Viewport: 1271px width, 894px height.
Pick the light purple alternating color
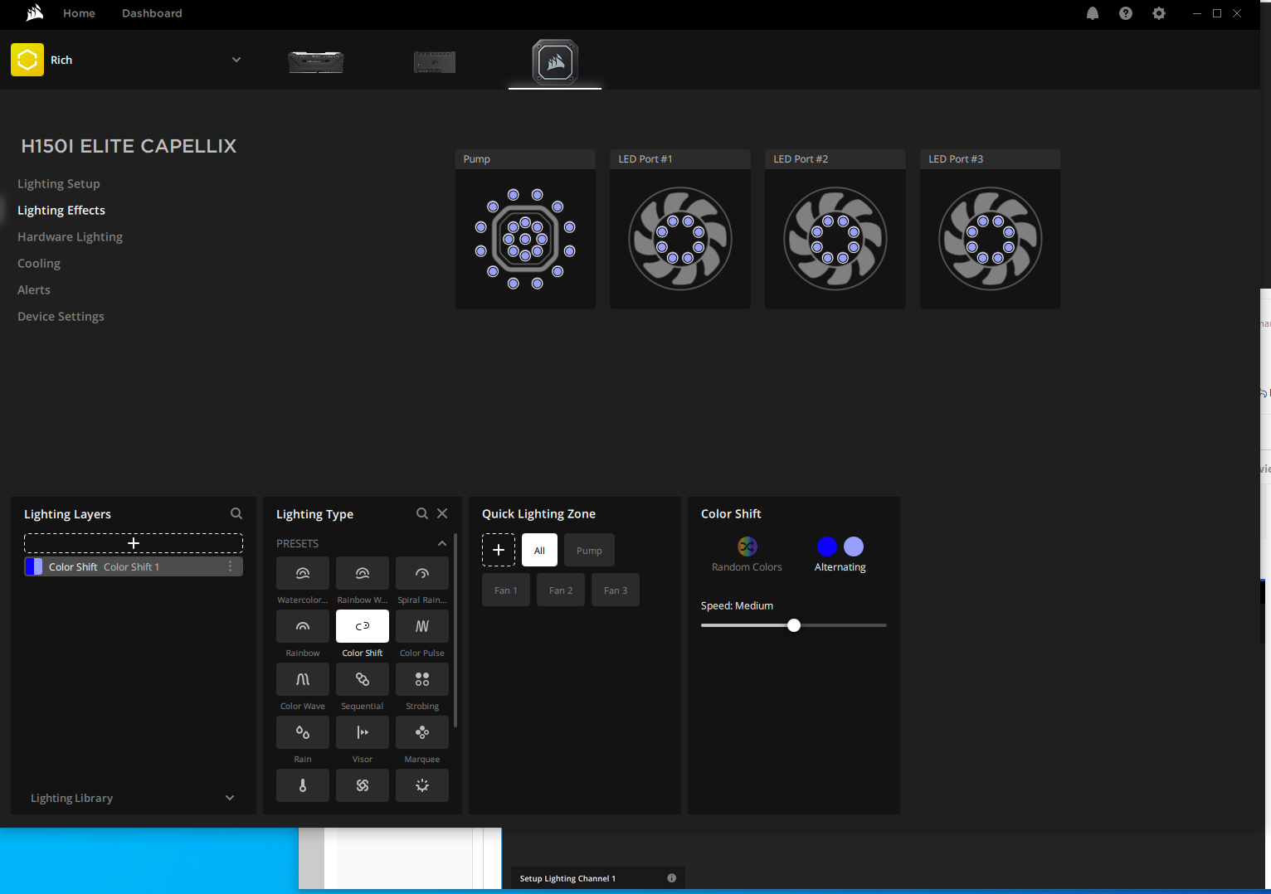(854, 547)
